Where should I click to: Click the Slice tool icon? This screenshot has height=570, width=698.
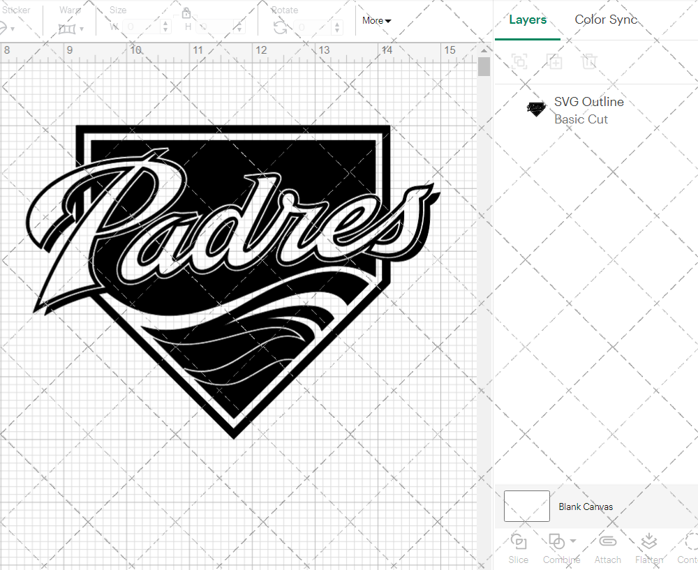[x=518, y=541]
